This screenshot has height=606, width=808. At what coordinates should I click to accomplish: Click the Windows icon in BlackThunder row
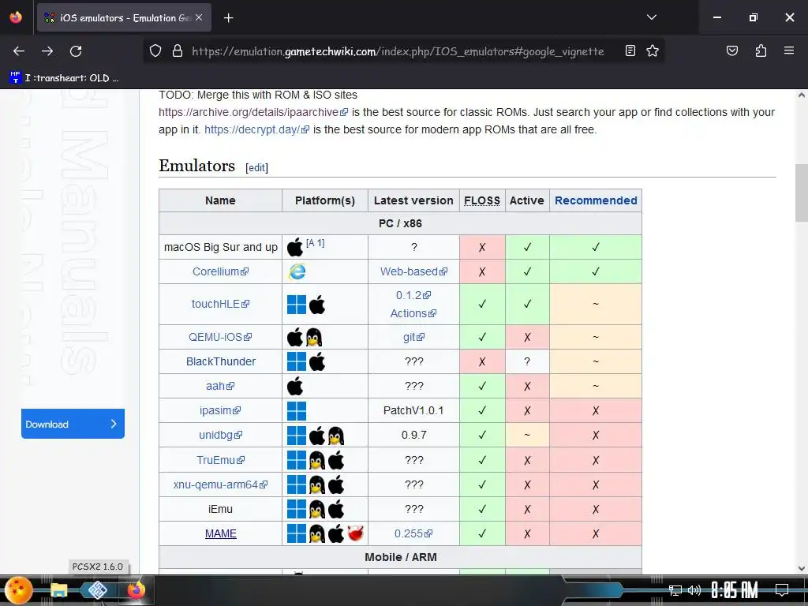pos(297,361)
